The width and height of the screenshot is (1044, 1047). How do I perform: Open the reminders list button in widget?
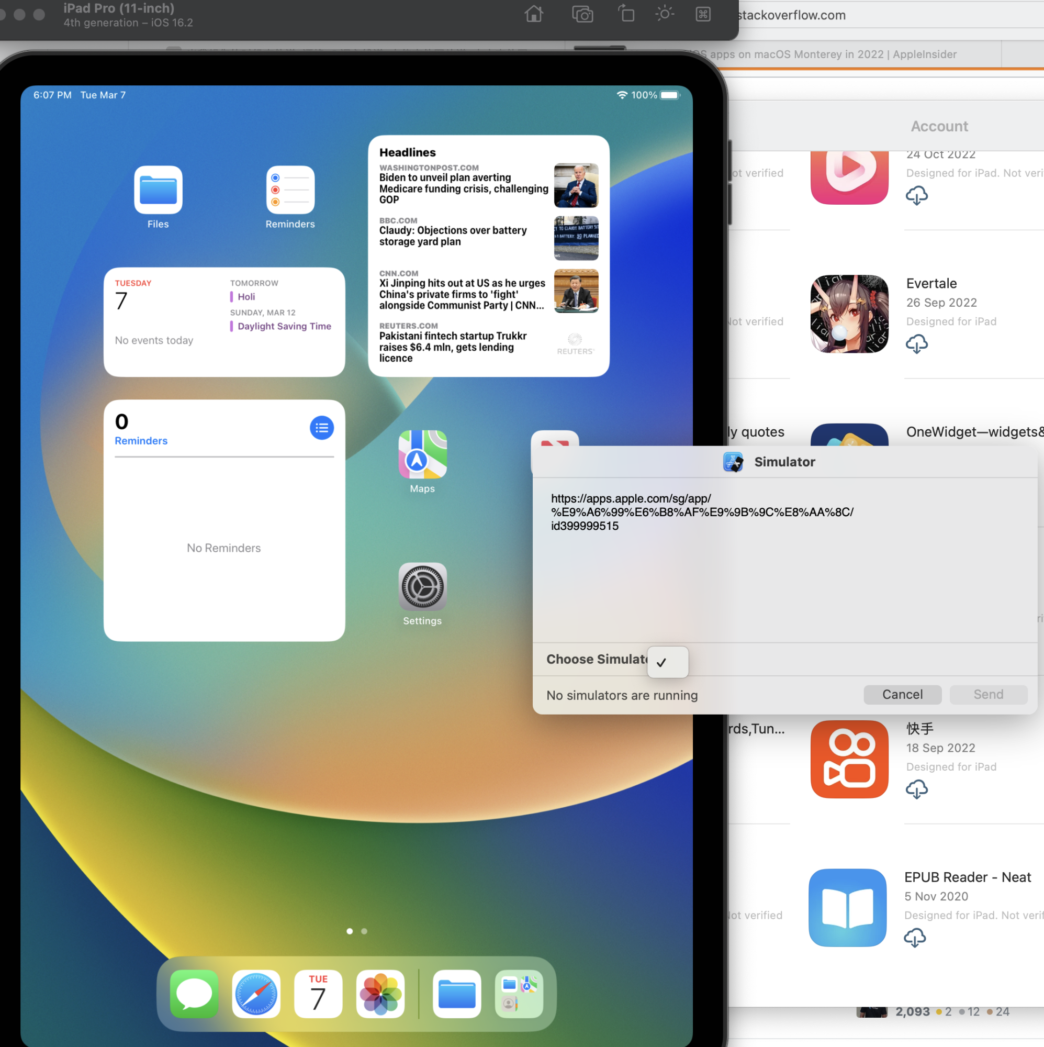pyautogui.click(x=321, y=428)
